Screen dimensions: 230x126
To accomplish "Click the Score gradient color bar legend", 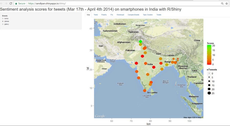I will click(209, 55).
